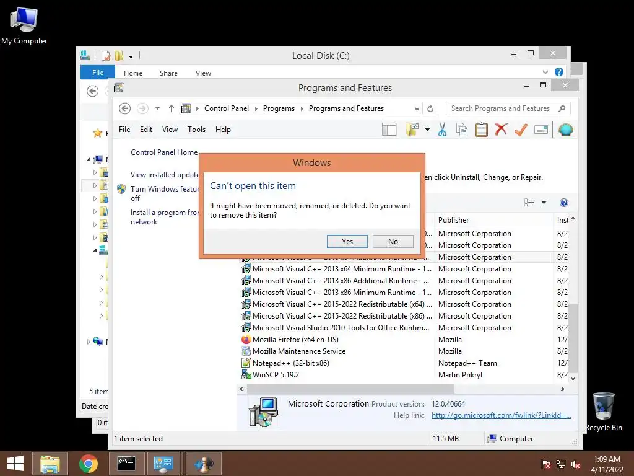Open the View tab in Local Disk (C:) window
634x476 pixels.
203,73
